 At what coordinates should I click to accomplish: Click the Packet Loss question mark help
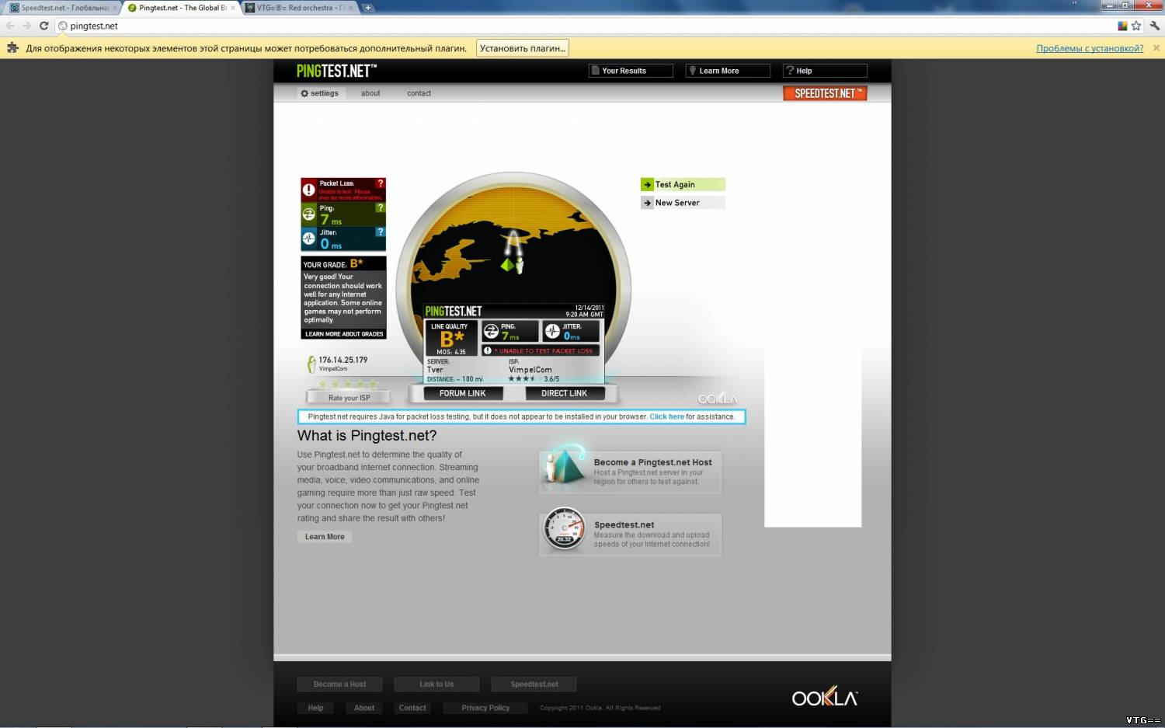pyautogui.click(x=381, y=183)
